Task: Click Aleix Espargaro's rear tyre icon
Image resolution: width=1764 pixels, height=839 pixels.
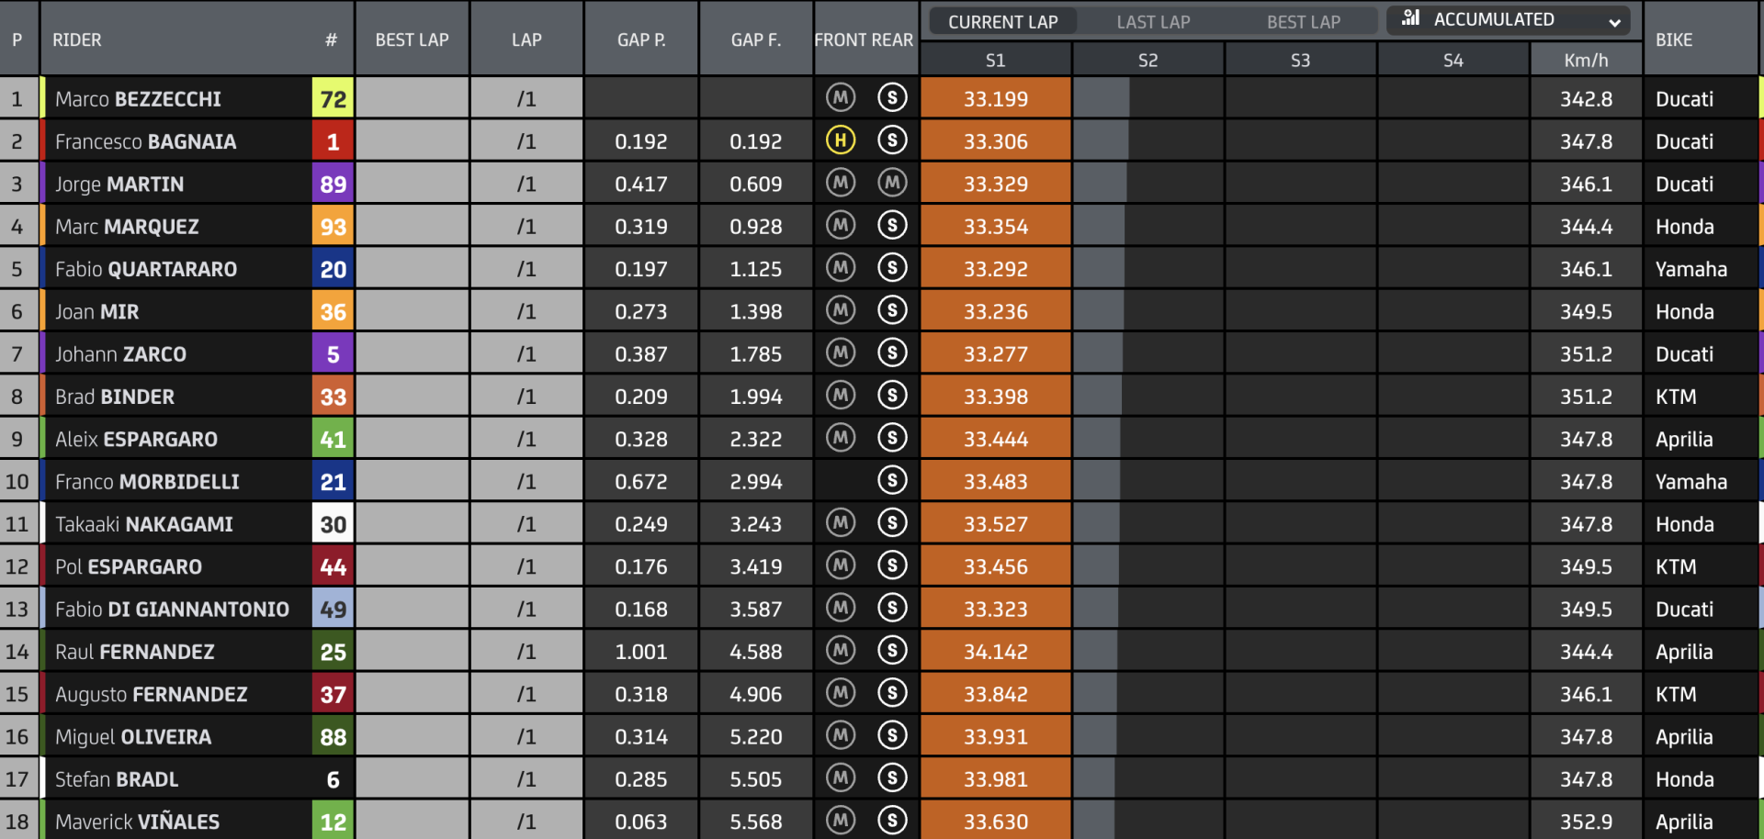Action: [892, 438]
